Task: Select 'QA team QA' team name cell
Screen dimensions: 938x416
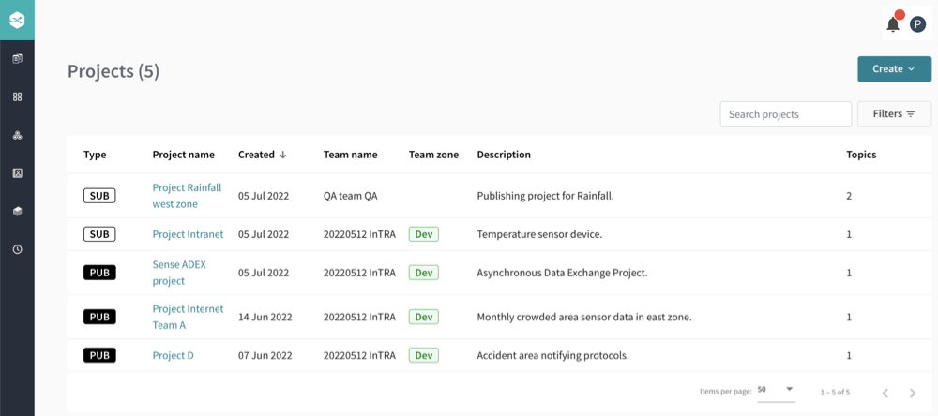Action: coord(350,196)
